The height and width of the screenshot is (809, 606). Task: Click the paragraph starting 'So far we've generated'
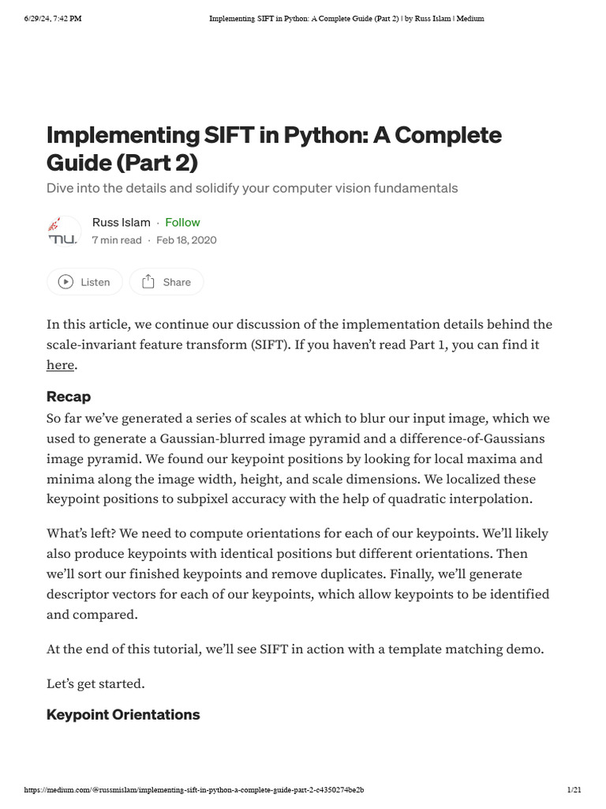point(298,458)
